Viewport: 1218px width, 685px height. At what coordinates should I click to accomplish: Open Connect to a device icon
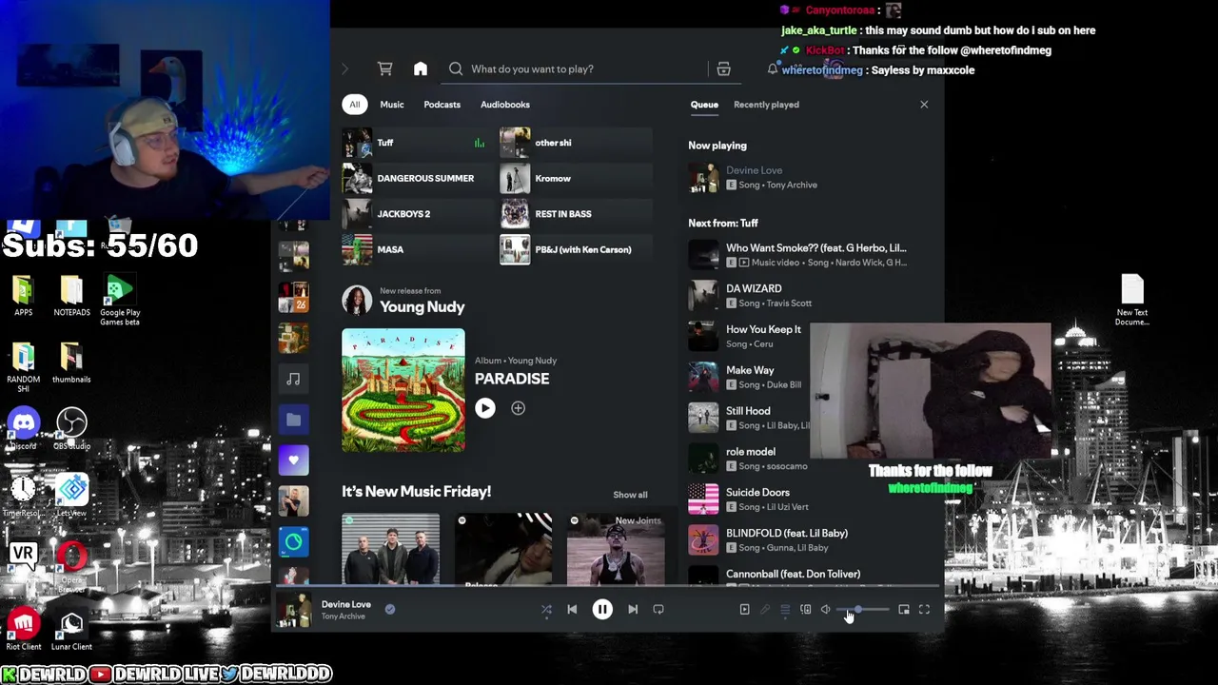point(805,610)
